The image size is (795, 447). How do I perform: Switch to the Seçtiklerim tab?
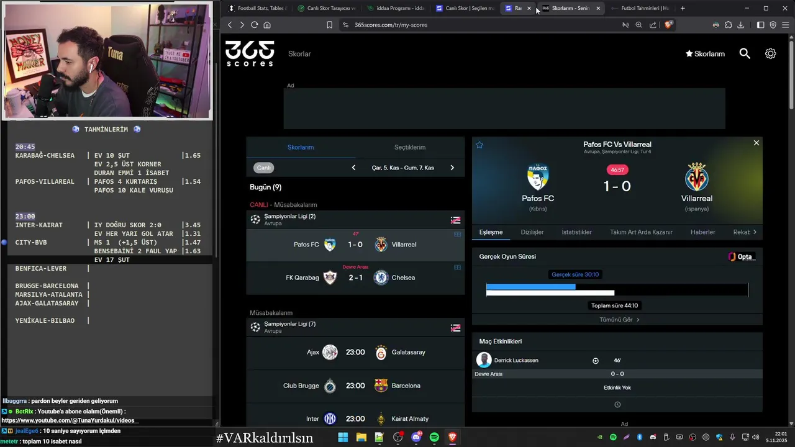[x=410, y=147]
